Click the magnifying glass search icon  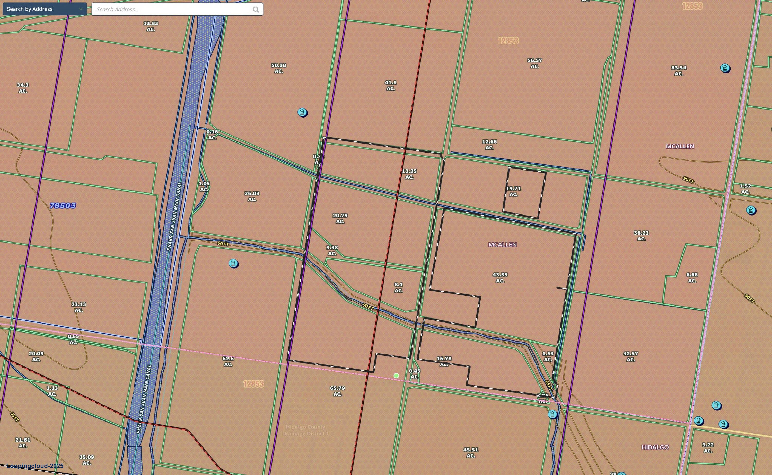click(x=256, y=10)
